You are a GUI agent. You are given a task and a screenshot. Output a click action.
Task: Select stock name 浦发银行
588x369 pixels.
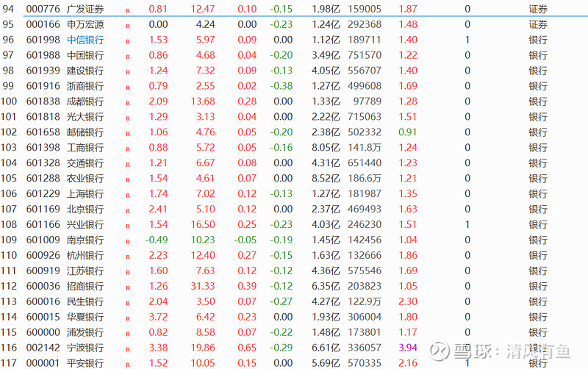click(x=85, y=332)
